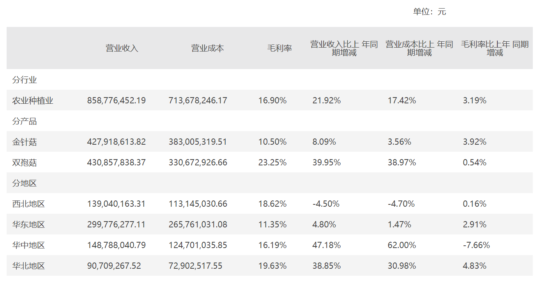The width and height of the screenshot is (541, 282).
Task: Click the 华中地区 row label
Action: [x=29, y=245]
